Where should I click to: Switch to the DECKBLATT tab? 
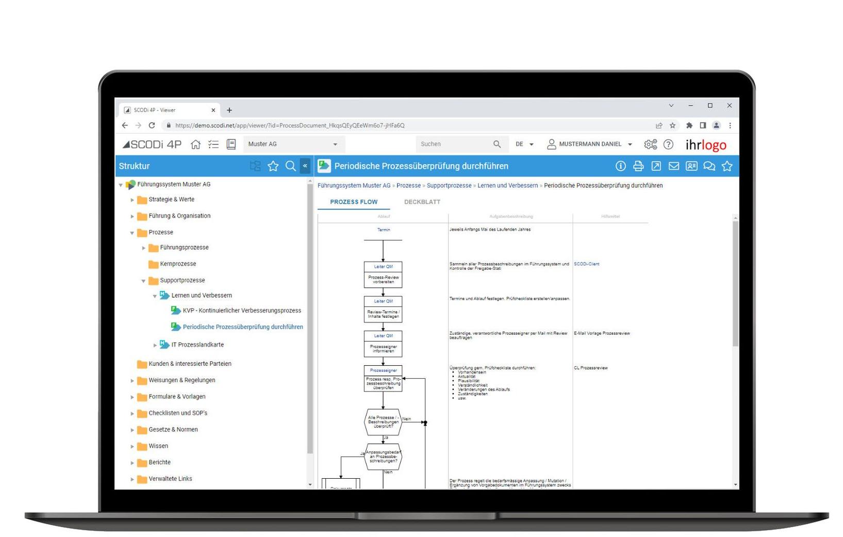pyautogui.click(x=422, y=202)
